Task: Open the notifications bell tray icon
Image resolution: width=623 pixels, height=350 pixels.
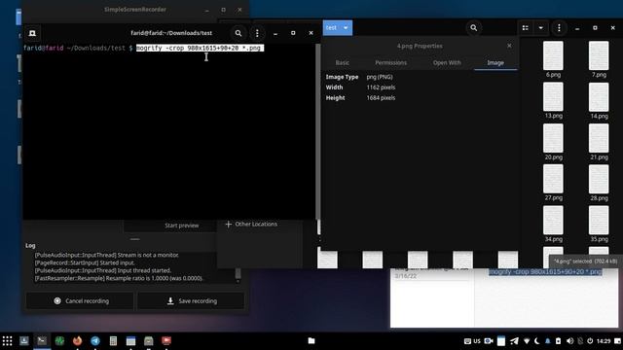Action: (547, 341)
